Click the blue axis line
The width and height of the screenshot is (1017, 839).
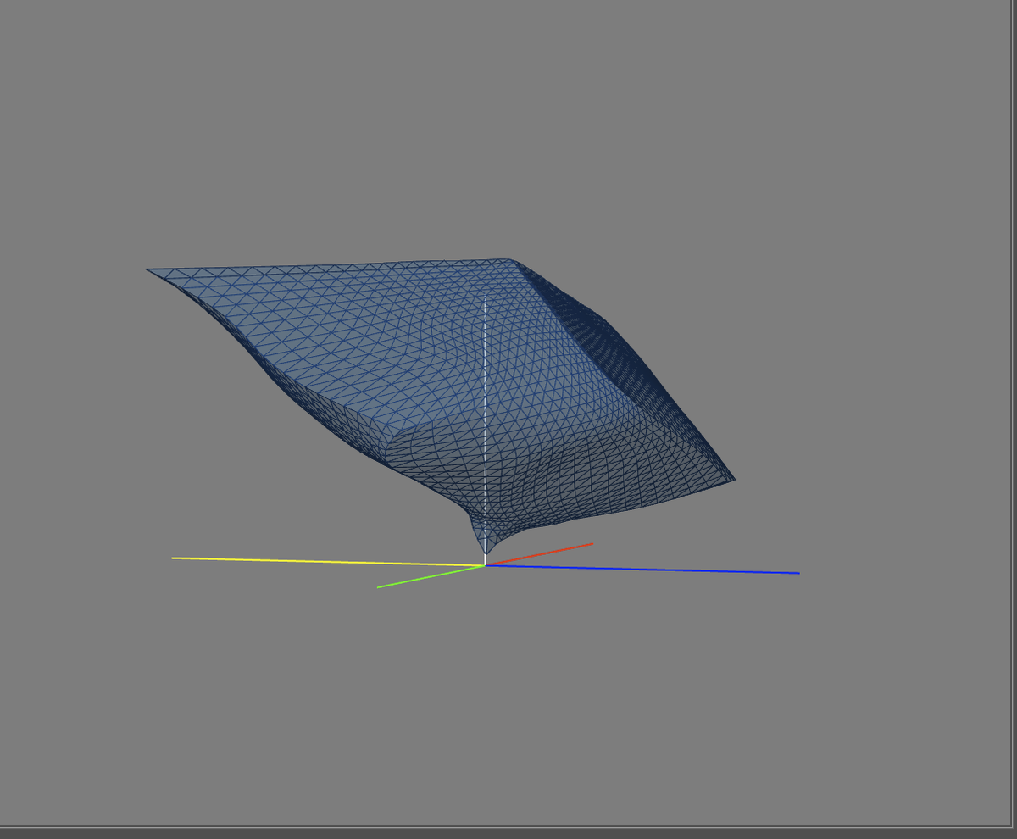644,570
